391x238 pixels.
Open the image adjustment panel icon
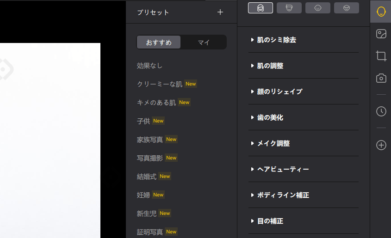pyautogui.click(x=381, y=34)
